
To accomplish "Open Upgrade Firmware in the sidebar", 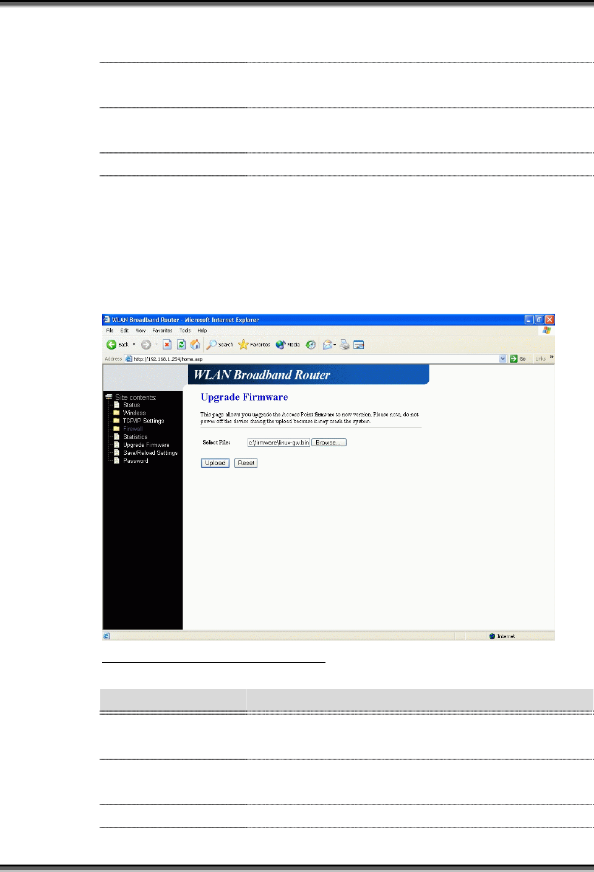I will pos(146,445).
